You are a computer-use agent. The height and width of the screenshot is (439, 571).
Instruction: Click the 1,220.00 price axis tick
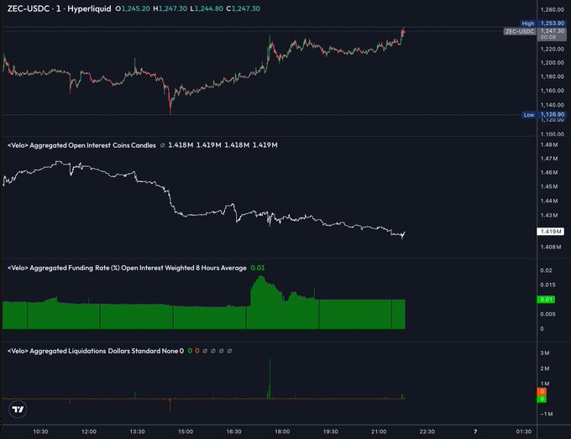tap(552, 50)
